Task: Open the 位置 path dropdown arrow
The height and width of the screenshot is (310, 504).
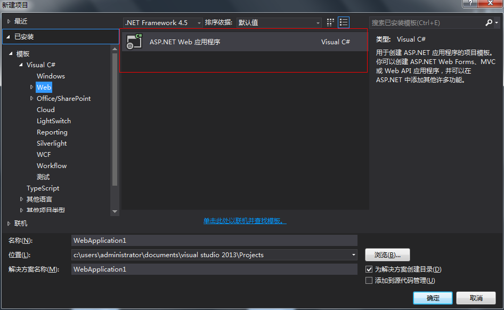Action: [x=354, y=255]
